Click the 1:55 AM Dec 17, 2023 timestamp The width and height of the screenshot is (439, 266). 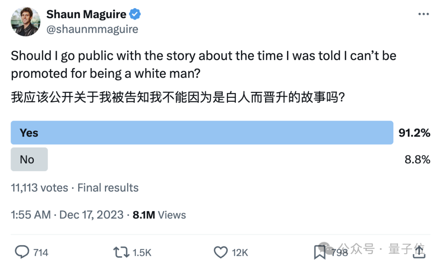click(x=67, y=215)
